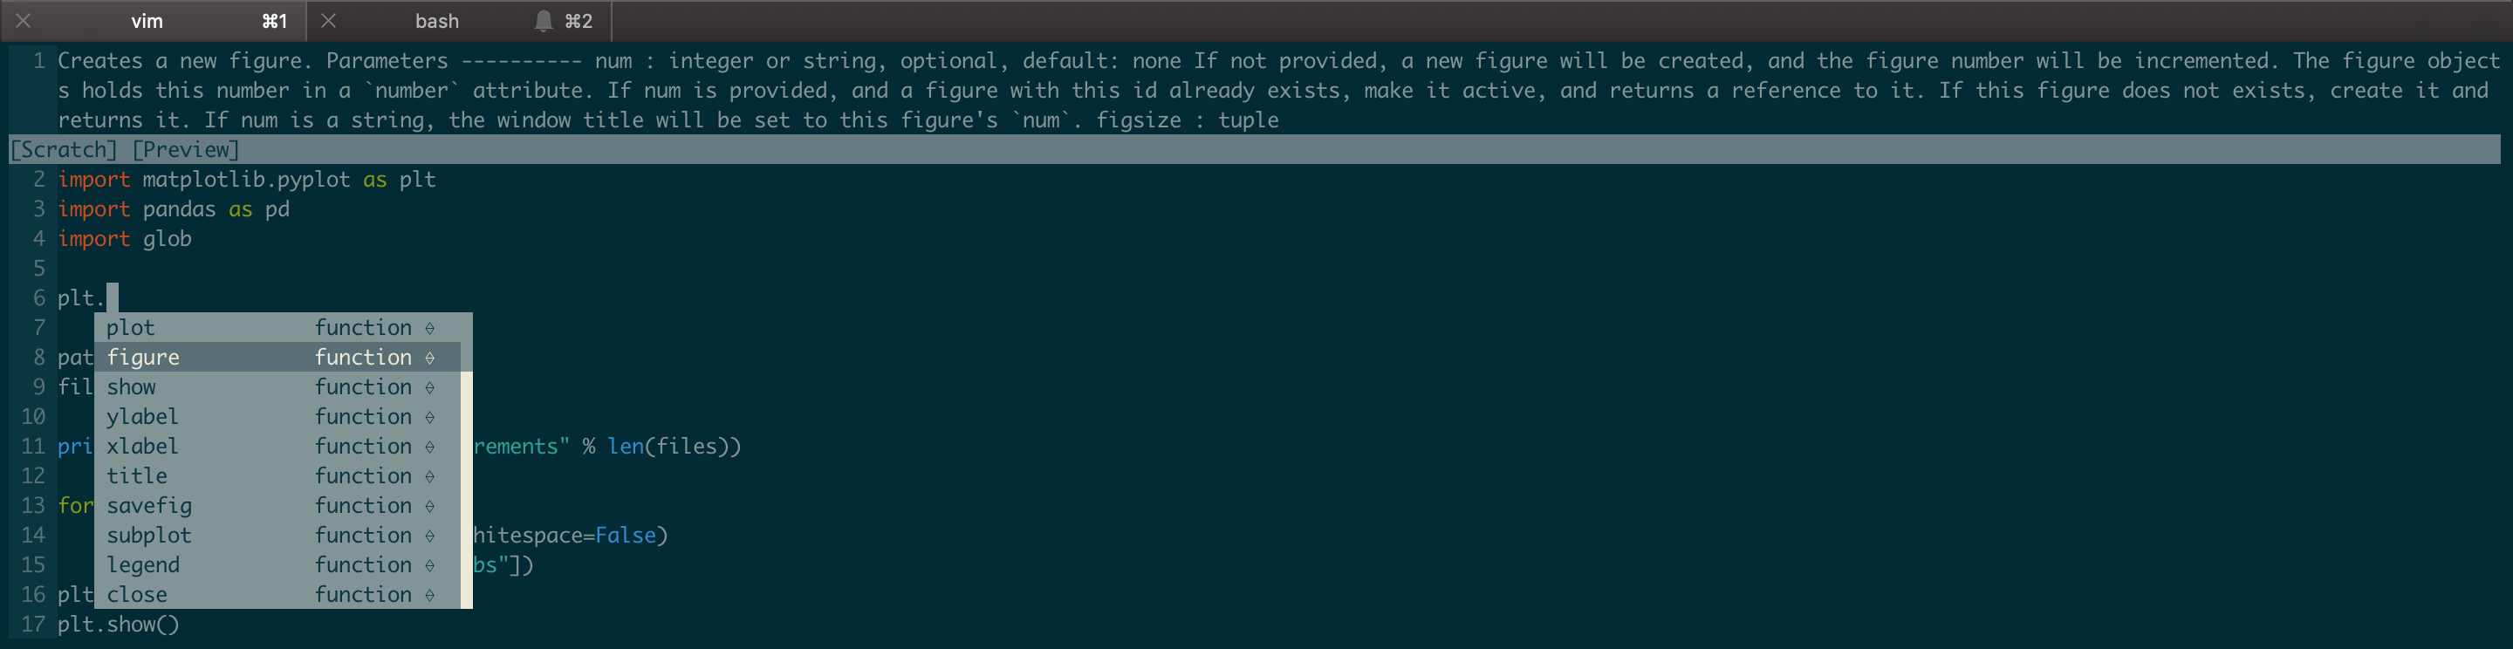
Task: Close the bash tab with its X icon
Action: point(327,19)
